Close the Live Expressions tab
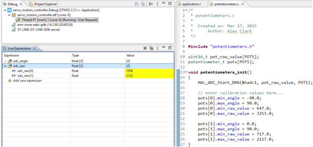Screen dimensions: 313x147 [34, 48]
